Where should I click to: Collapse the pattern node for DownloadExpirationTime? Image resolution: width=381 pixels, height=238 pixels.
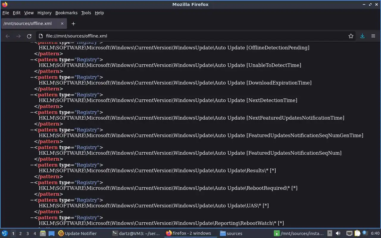32,77
